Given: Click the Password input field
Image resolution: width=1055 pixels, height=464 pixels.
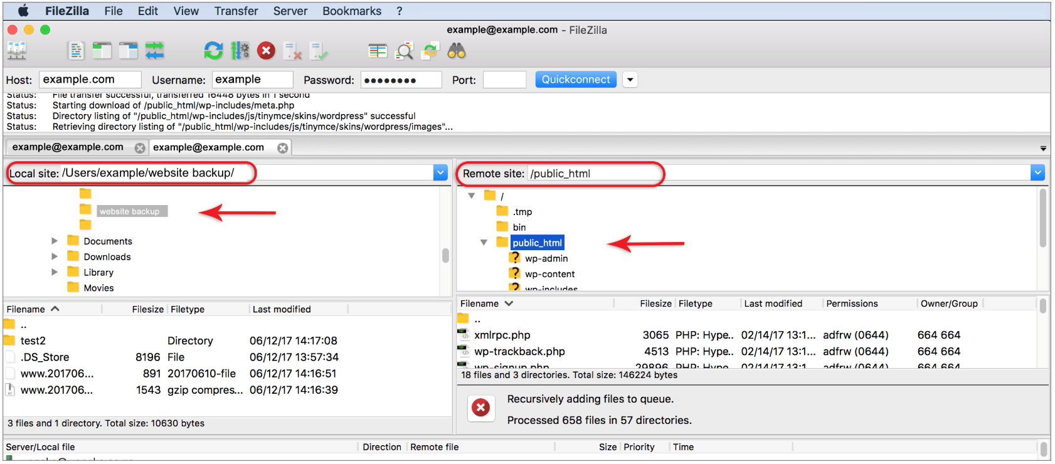Looking at the screenshot, I should (x=401, y=80).
